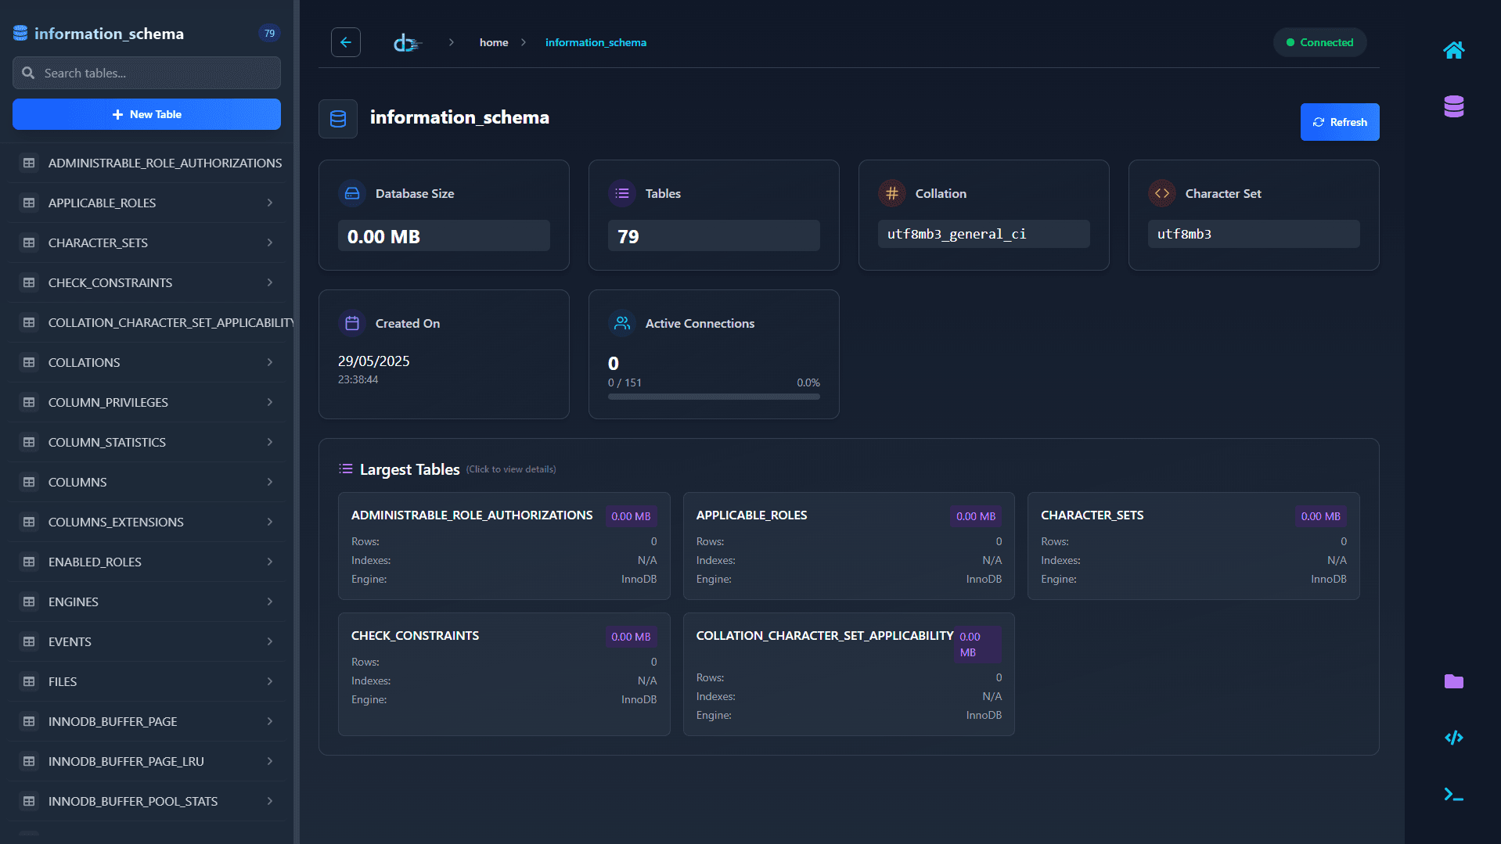Click the app logo in breadcrumb bar
1501x844 pixels.
pyautogui.click(x=407, y=43)
